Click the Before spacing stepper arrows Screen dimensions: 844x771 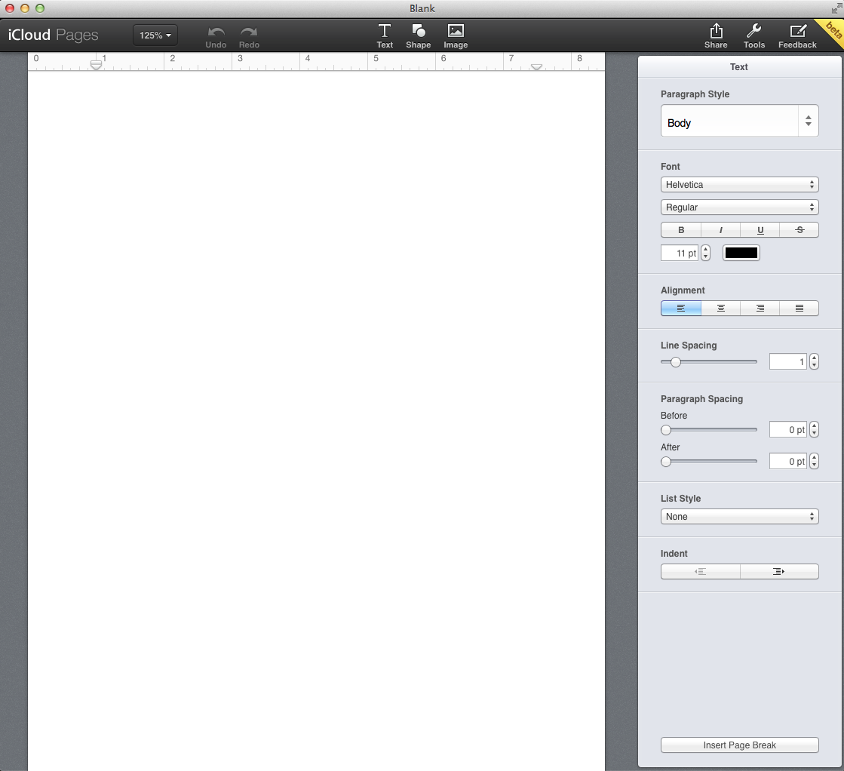point(814,429)
